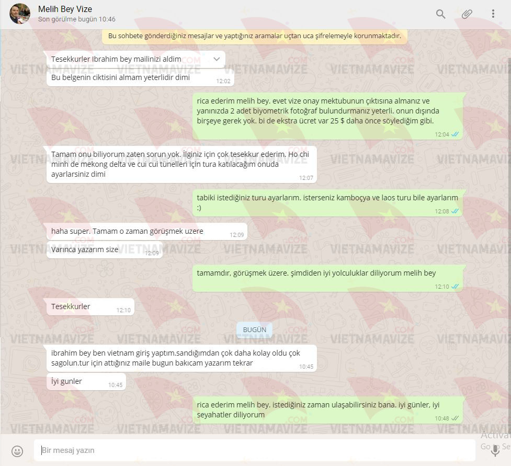Image resolution: width=511 pixels, height=466 pixels.
Task: Click the 'Bir mesaj yazın' message field
Action: click(255, 450)
